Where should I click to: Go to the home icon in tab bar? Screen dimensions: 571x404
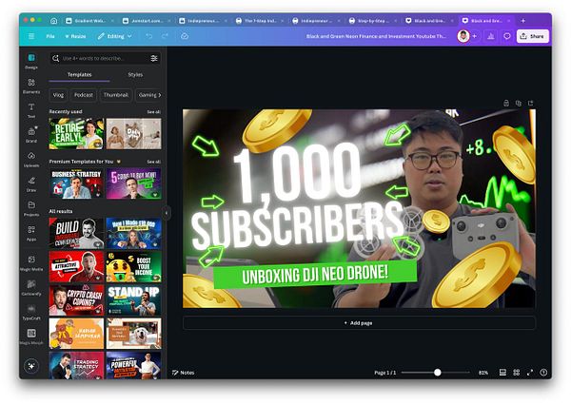point(53,21)
